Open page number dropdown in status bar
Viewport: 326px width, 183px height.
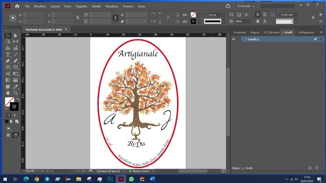click(72, 171)
